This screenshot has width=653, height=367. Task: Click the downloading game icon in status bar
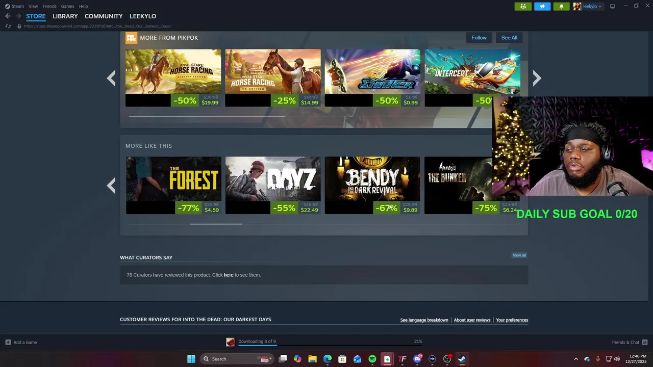[231, 342]
